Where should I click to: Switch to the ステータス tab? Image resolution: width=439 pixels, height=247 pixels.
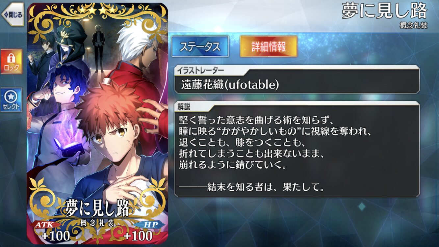[200, 46]
